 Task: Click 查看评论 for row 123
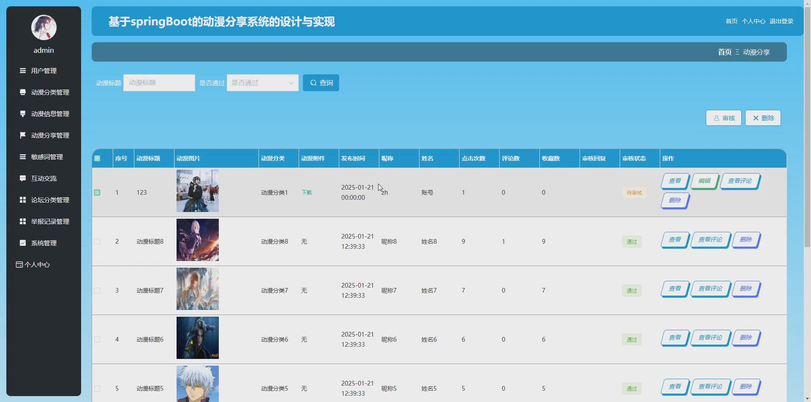pos(740,181)
